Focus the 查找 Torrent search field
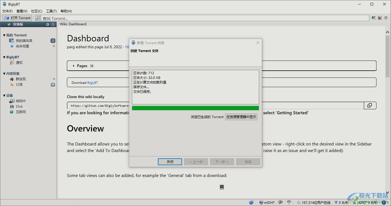The image size is (391, 206). 205,18
